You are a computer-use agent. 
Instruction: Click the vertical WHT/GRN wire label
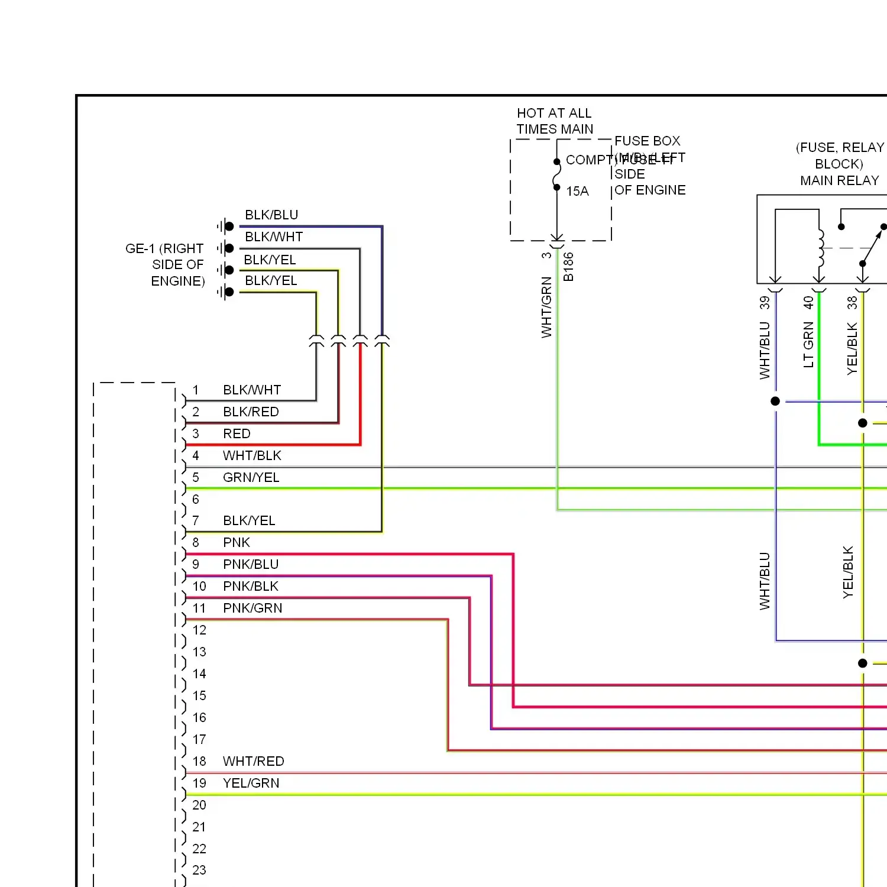[x=546, y=307]
